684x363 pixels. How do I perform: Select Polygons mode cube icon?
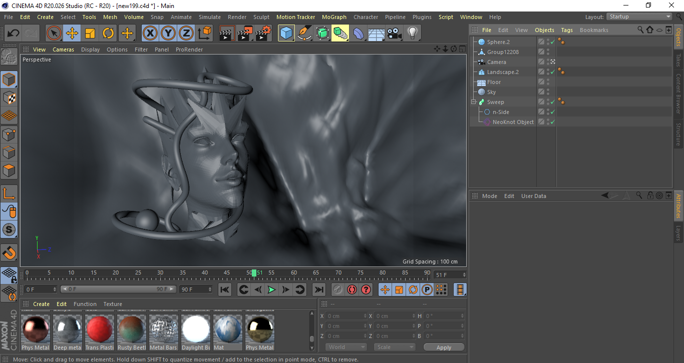point(9,170)
